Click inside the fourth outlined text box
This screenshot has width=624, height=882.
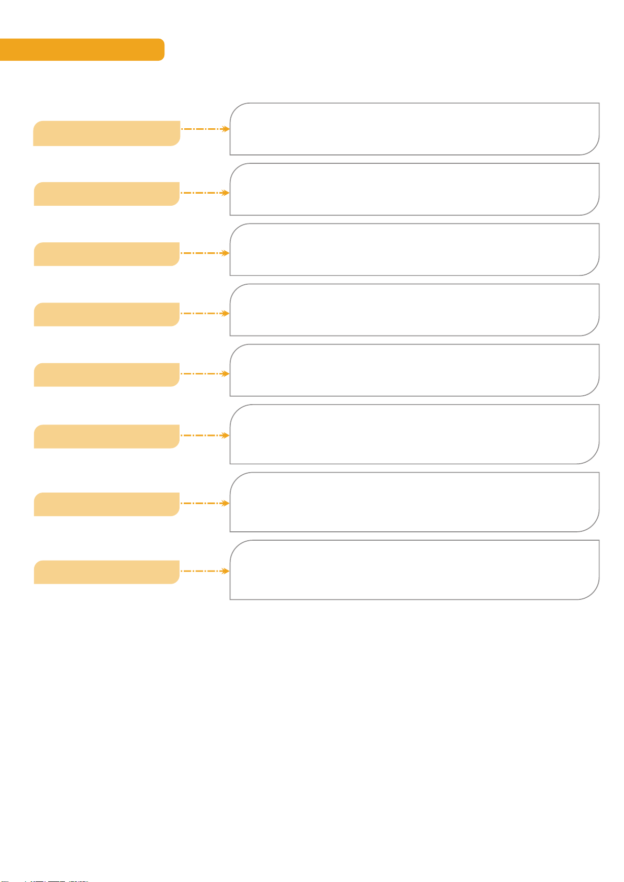[414, 310]
